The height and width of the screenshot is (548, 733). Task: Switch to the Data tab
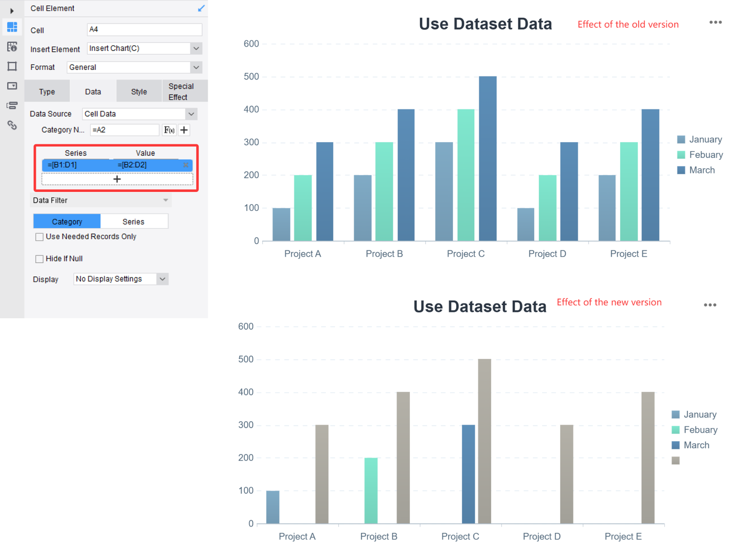click(93, 92)
